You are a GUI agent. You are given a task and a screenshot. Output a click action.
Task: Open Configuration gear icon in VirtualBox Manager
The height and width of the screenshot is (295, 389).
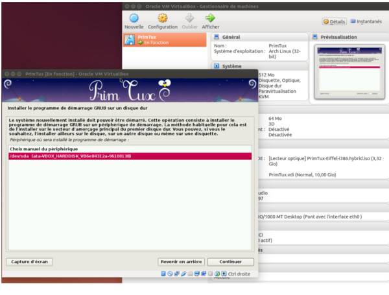click(x=163, y=18)
